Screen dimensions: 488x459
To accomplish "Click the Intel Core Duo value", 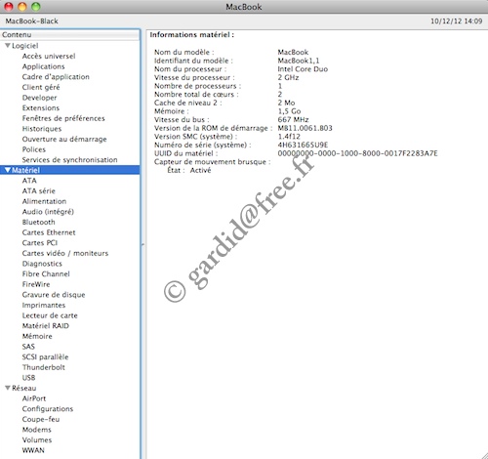I will (x=303, y=69).
